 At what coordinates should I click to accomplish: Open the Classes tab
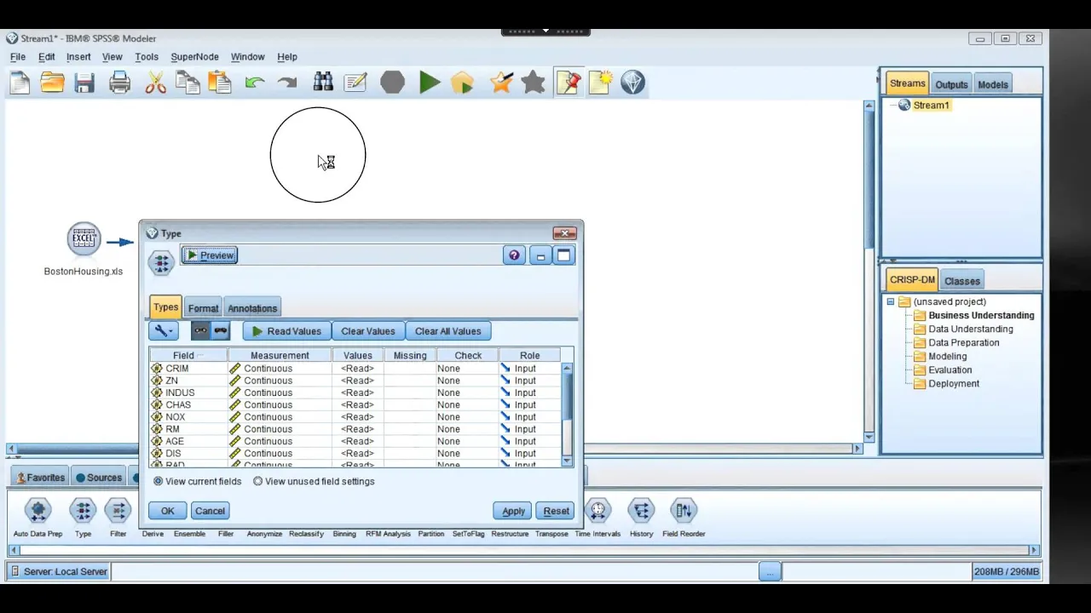point(962,281)
